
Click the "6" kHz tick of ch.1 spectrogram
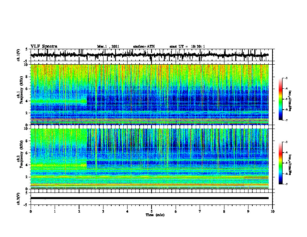[x=27, y=89]
